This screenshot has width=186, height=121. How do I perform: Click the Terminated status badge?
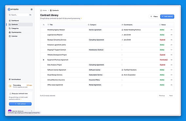click(164, 60)
